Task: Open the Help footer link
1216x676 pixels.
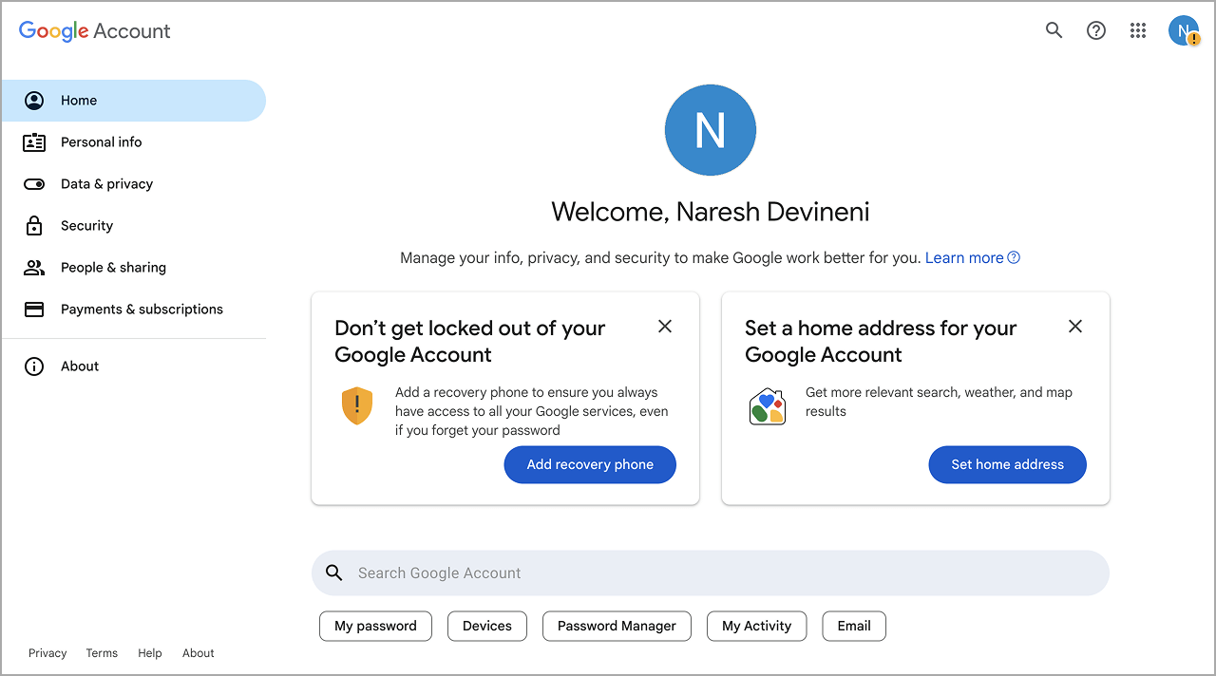Action: coord(150,653)
